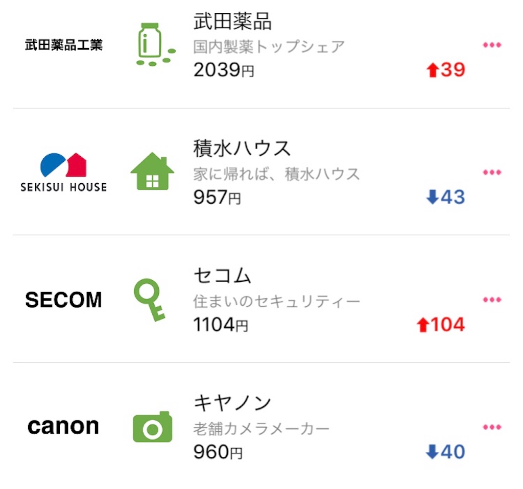Select the キヤノン stock title
Screen dimensions: 523x489
point(232,403)
